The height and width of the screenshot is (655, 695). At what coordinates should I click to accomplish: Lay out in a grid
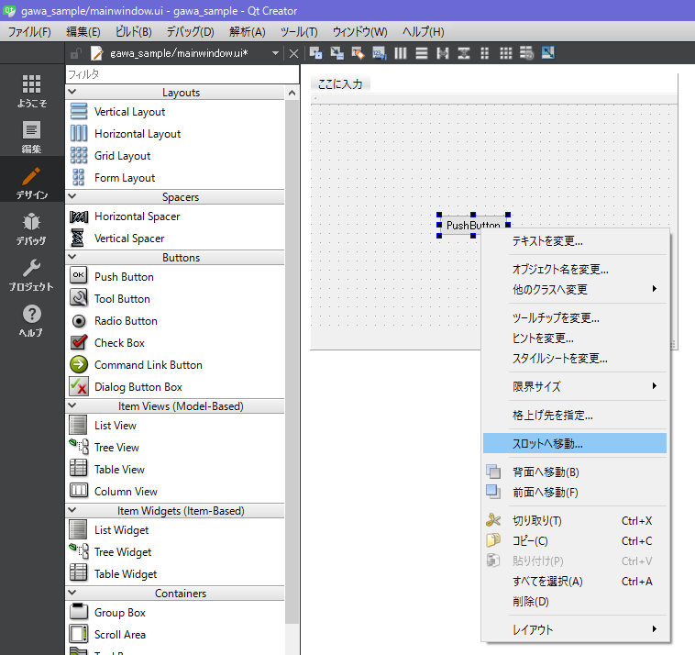tap(506, 53)
